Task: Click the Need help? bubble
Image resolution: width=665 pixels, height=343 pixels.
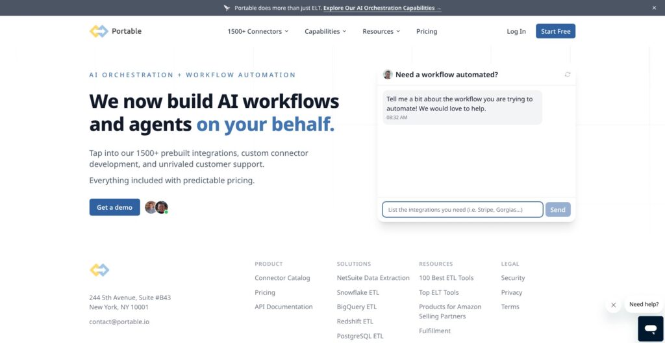Action: click(644, 305)
